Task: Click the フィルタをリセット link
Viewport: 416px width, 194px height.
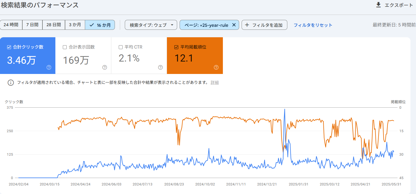Action: (x=313, y=25)
